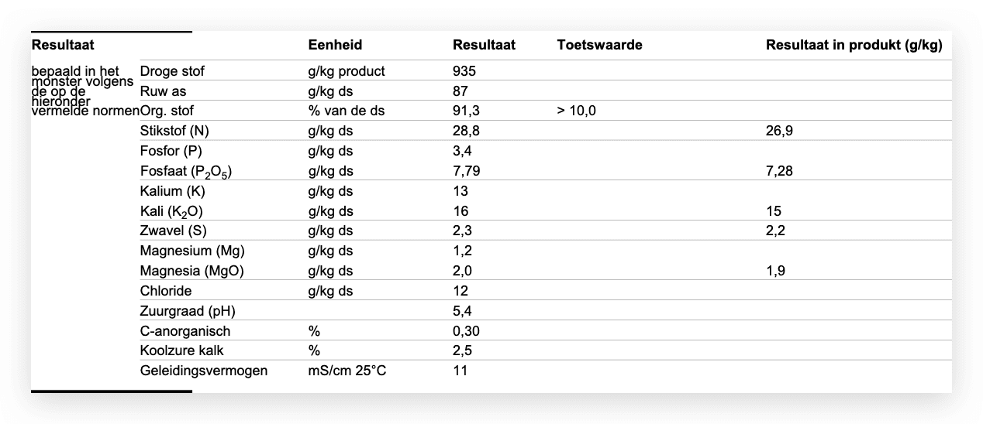Select the Chloride row label
Image resolution: width=983 pixels, height=424 pixels.
[165, 291]
